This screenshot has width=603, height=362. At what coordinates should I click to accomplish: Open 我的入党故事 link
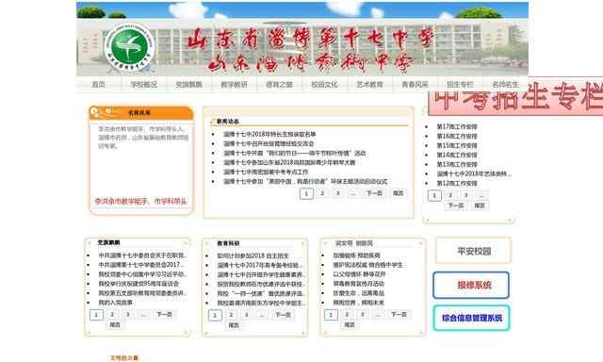(x=115, y=303)
